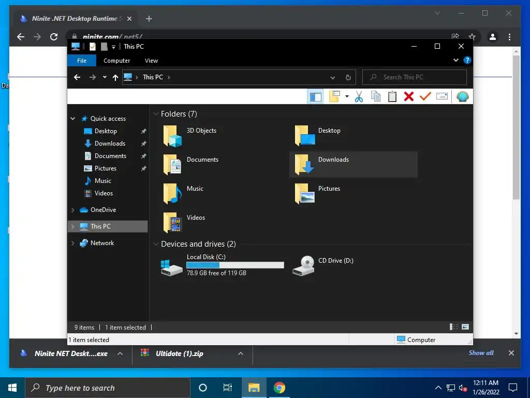Screen dimensions: 530x398
Task: Open Videos under Quick access
Action: point(104,193)
